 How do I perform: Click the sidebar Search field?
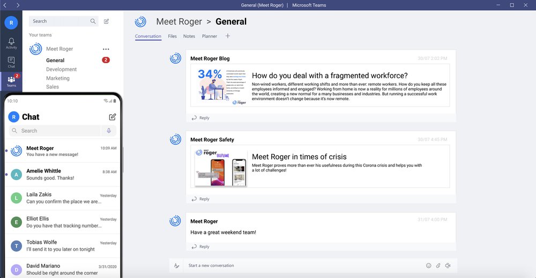click(x=64, y=21)
